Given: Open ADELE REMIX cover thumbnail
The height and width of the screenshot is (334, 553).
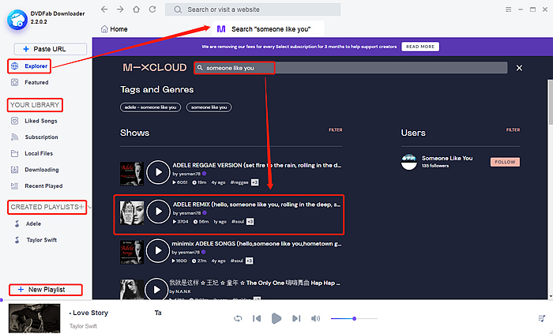Looking at the screenshot, I should 132,213.
